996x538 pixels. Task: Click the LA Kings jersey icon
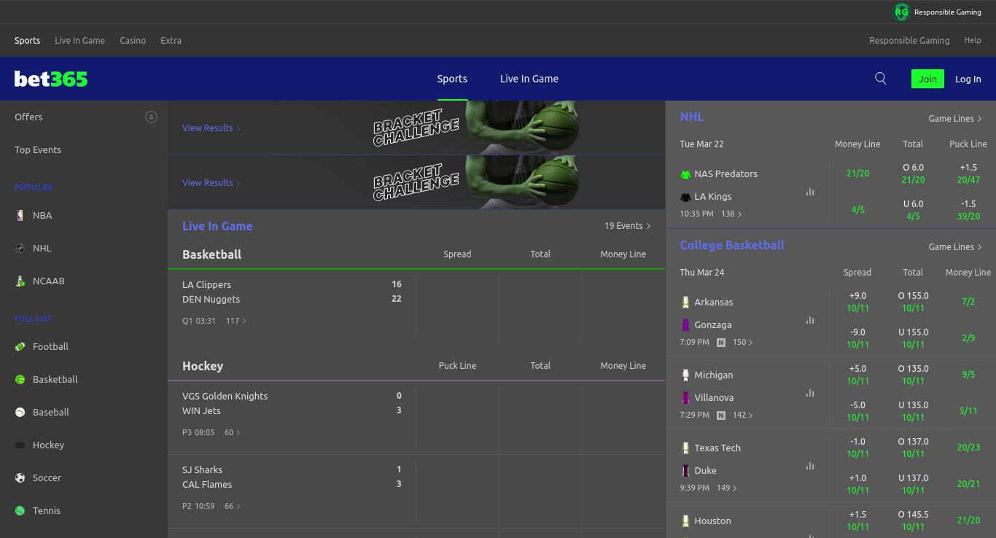(685, 197)
